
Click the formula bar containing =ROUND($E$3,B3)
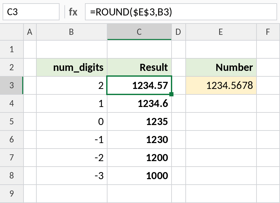click(x=181, y=12)
